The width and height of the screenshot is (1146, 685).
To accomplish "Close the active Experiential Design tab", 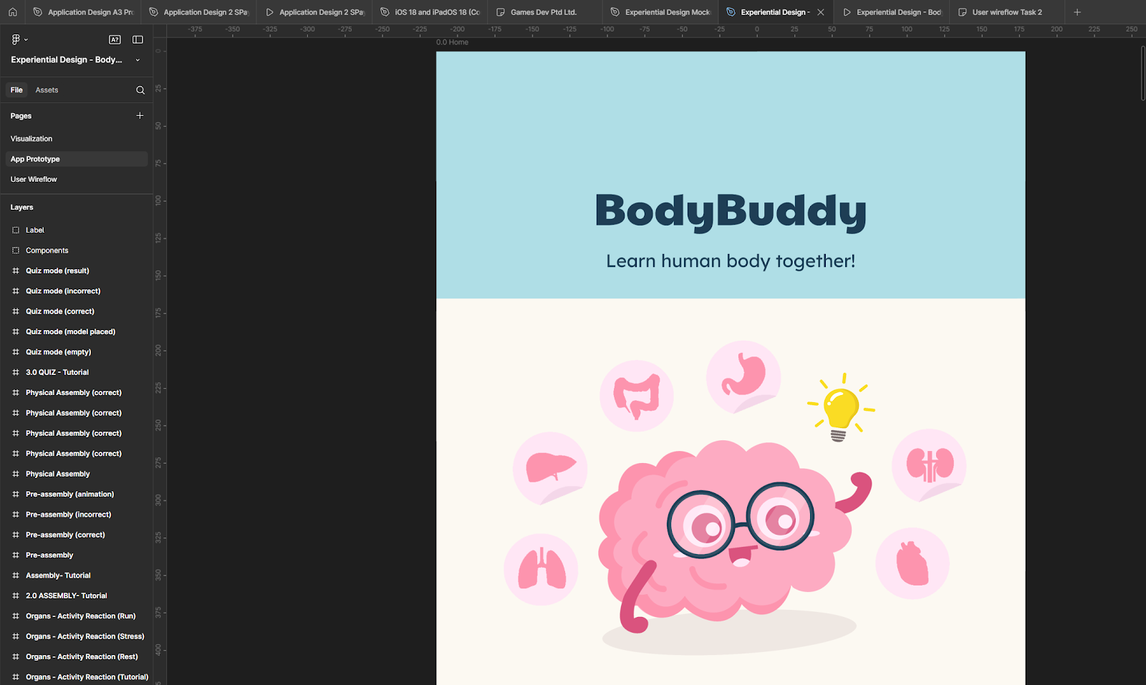I will [x=821, y=12].
